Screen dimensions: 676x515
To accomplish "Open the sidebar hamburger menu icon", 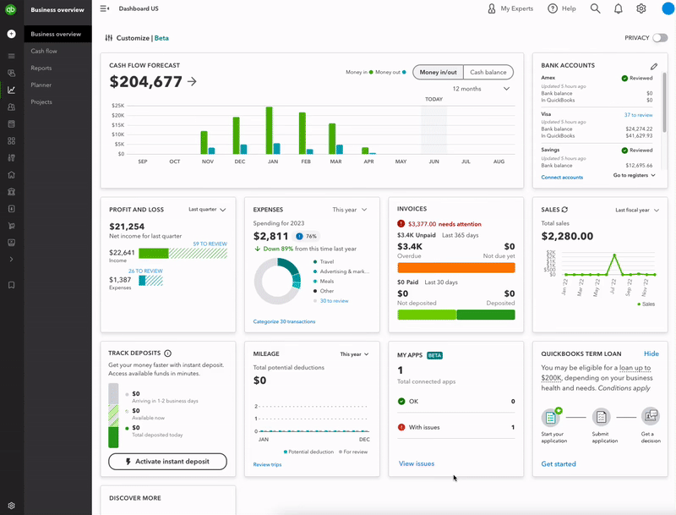I will (x=12, y=56).
